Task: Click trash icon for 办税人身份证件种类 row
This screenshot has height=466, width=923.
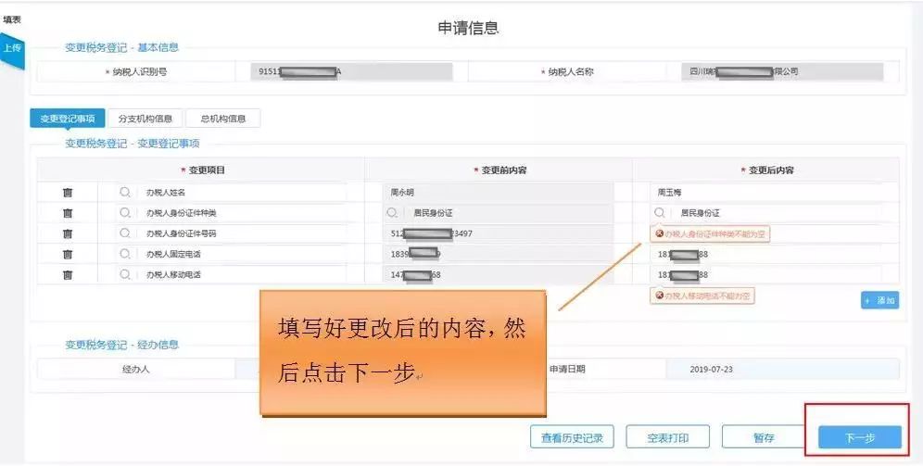Action: pyautogui.click(x=68, y=213)
